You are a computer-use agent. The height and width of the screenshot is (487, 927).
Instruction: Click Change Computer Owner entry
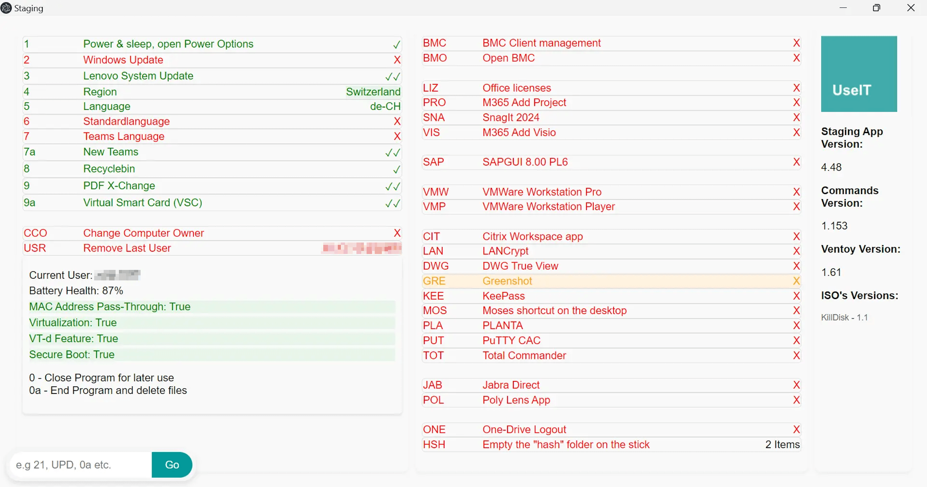click(212, 233)
